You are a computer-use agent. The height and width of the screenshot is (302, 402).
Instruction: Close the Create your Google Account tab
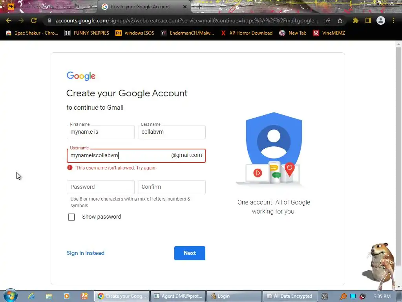185,7
